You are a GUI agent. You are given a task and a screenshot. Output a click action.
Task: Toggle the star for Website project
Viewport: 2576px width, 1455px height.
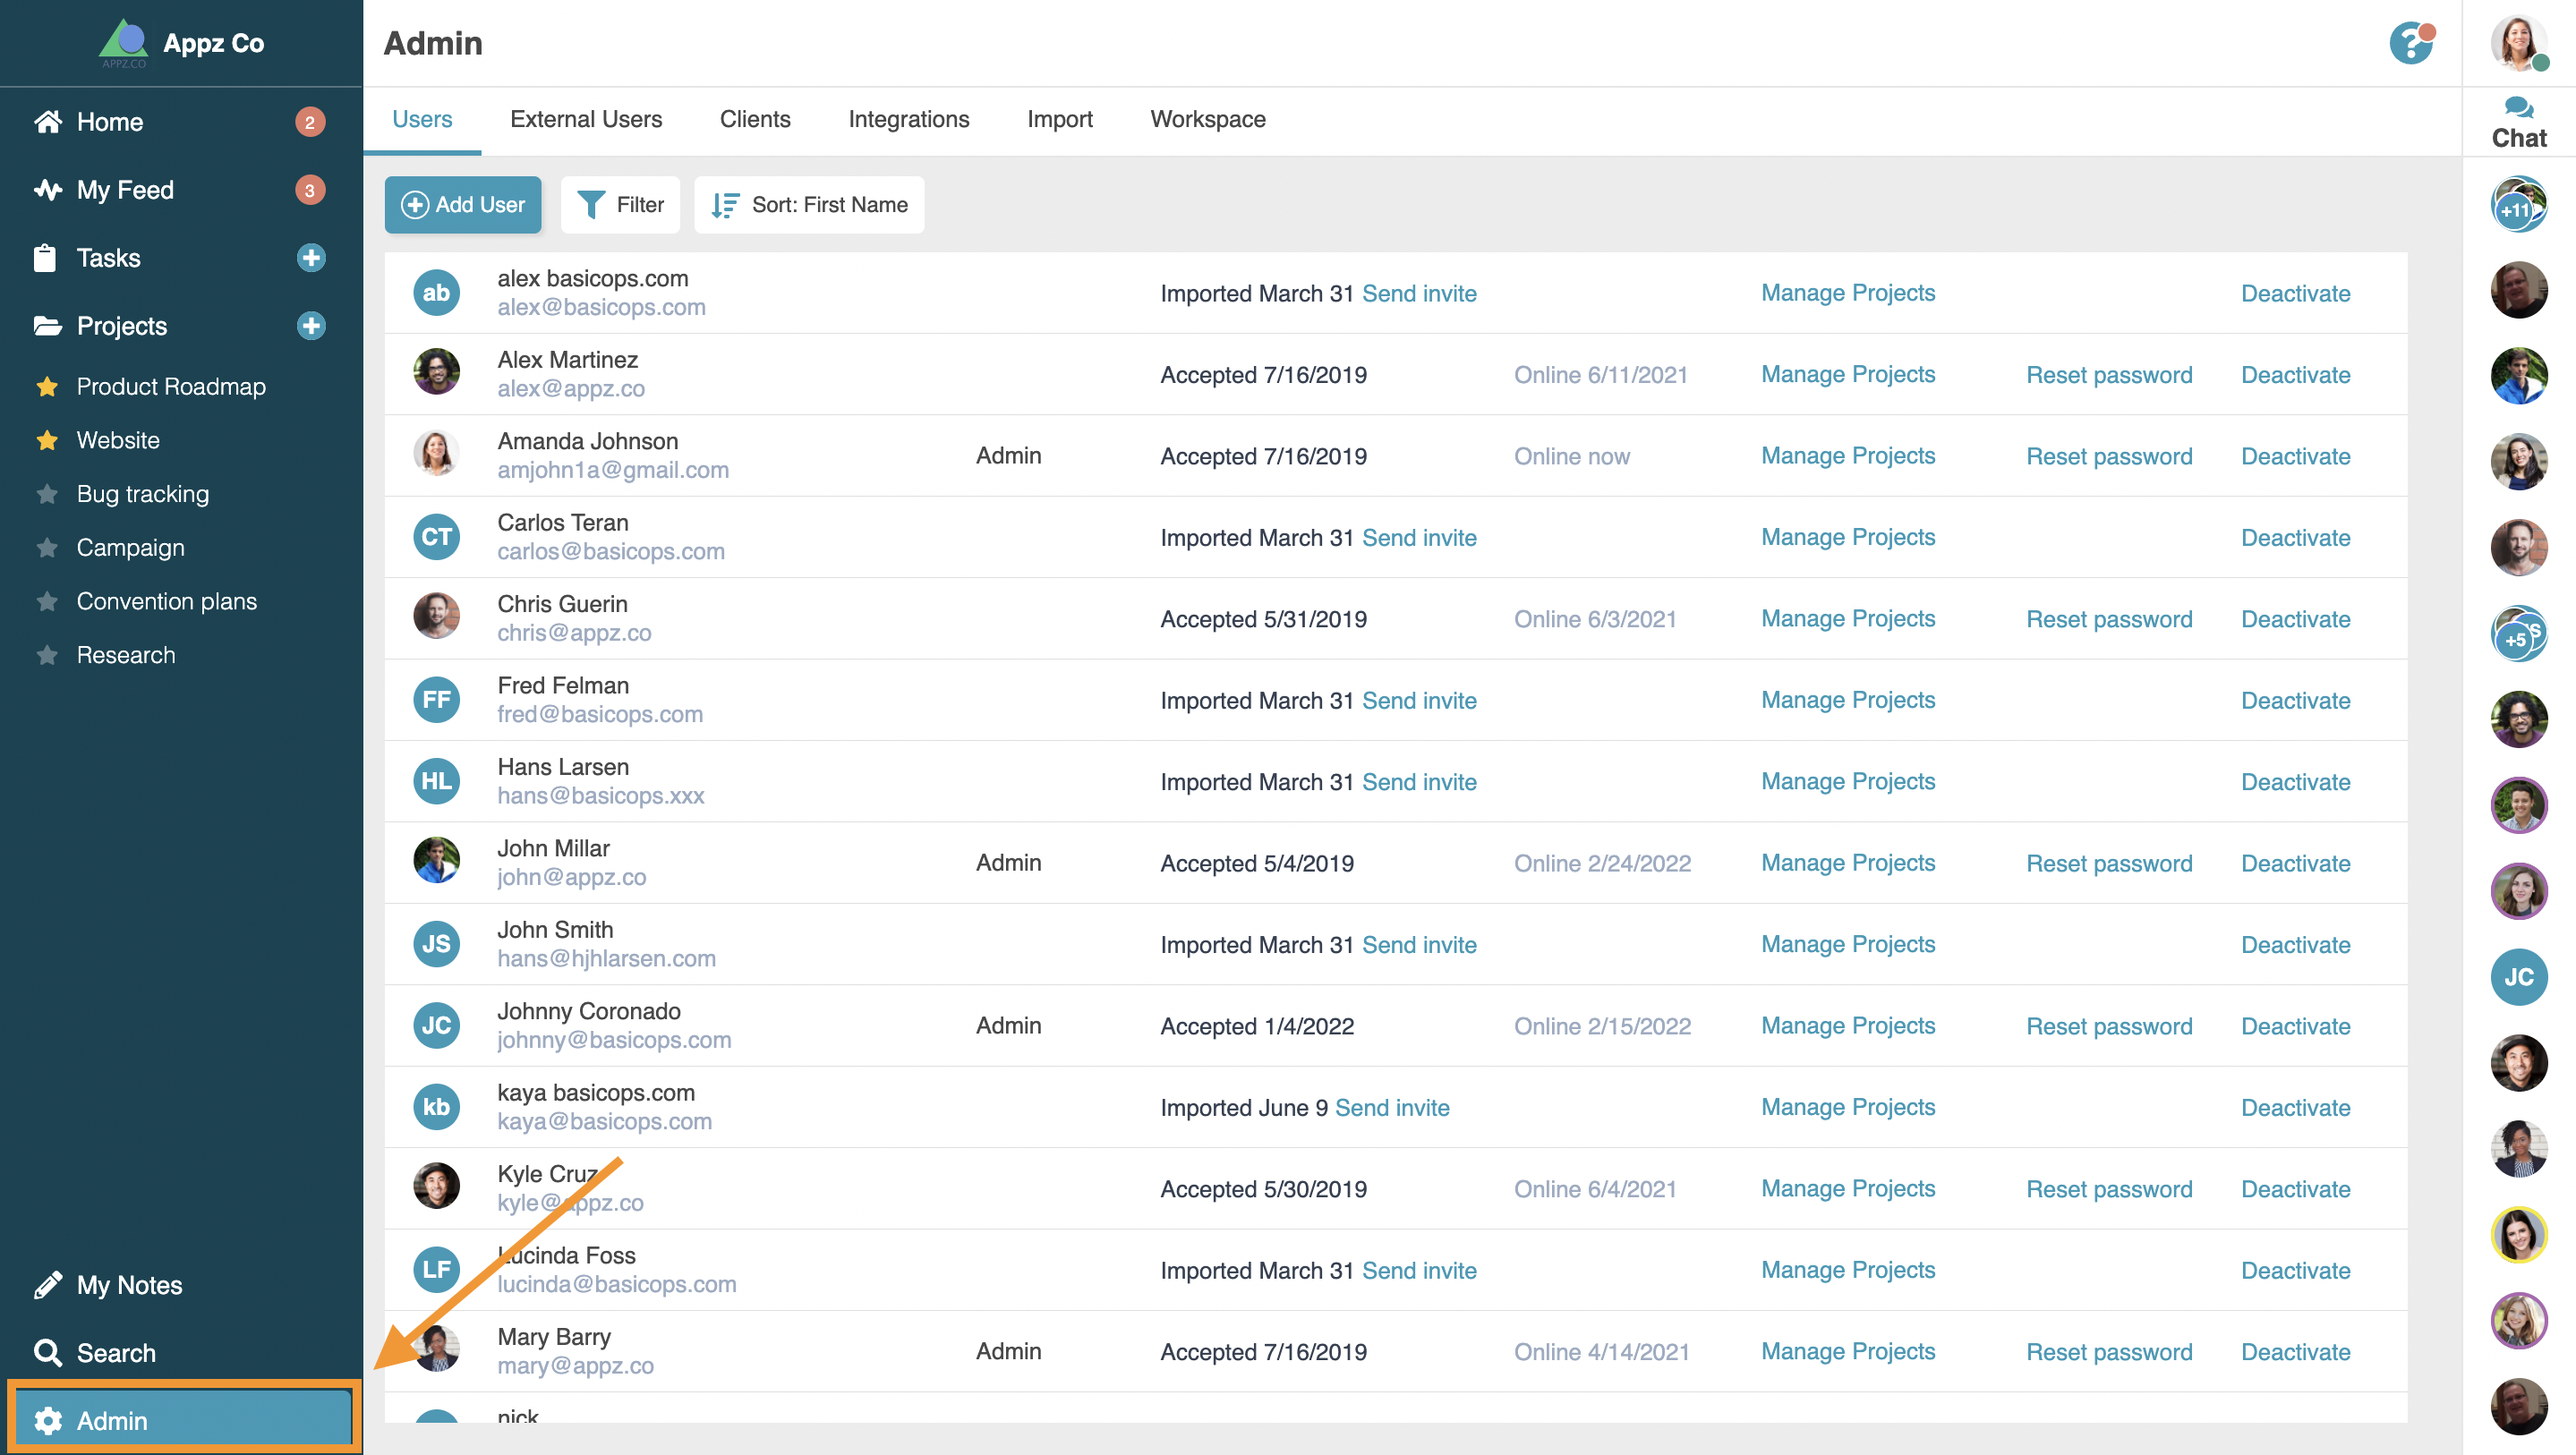click(47, 441)
